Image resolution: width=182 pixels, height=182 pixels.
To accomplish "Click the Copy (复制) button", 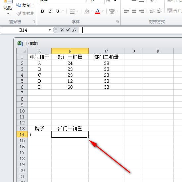I will coord(23,5).
